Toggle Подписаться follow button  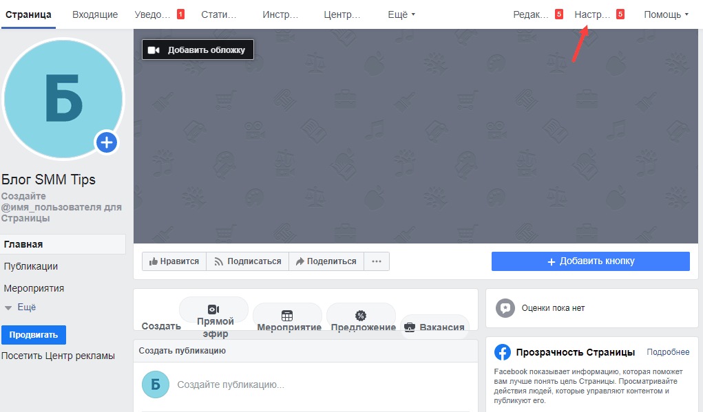coord(247,261)
